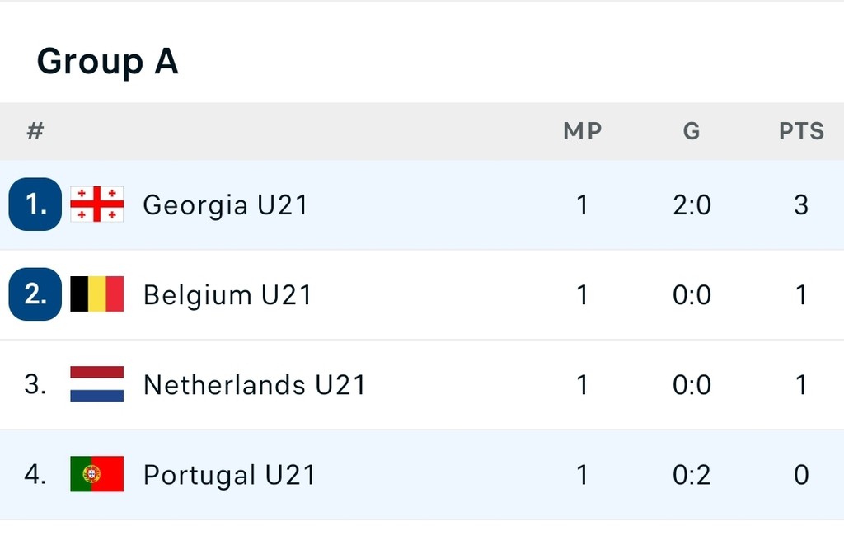This screenshot has width=844, height=545.
Task: Open Georgia U21 team page
Action: point(226,205)
